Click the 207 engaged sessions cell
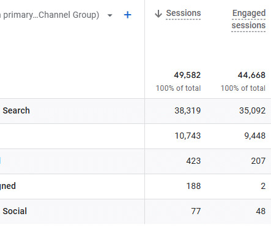The width and height of the screenshot is (271, 227). pos(258,161)
